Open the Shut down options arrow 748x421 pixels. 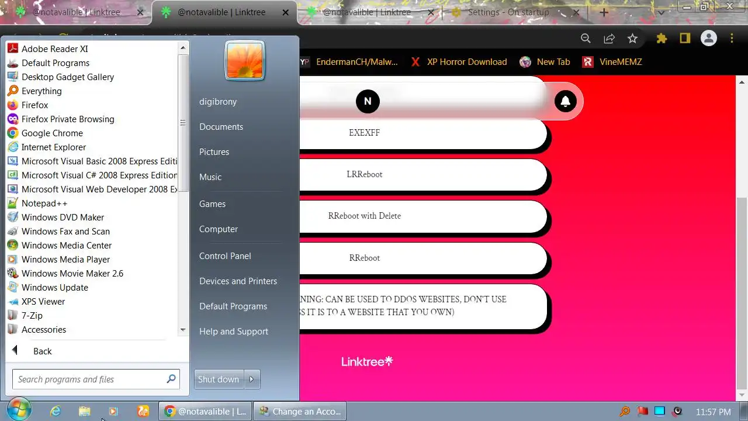tap(252, 379)
